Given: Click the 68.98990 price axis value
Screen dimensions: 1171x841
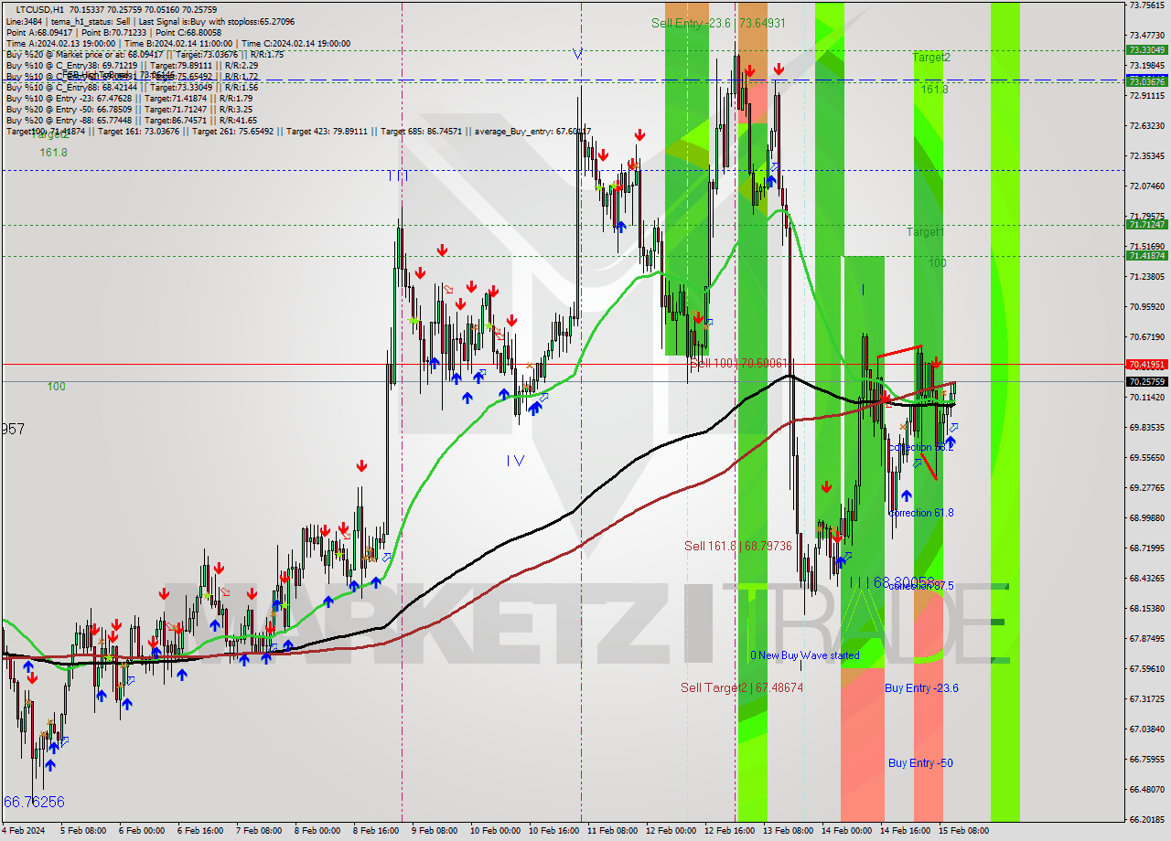Looking at the screenshot, I should click(1146, 518).
